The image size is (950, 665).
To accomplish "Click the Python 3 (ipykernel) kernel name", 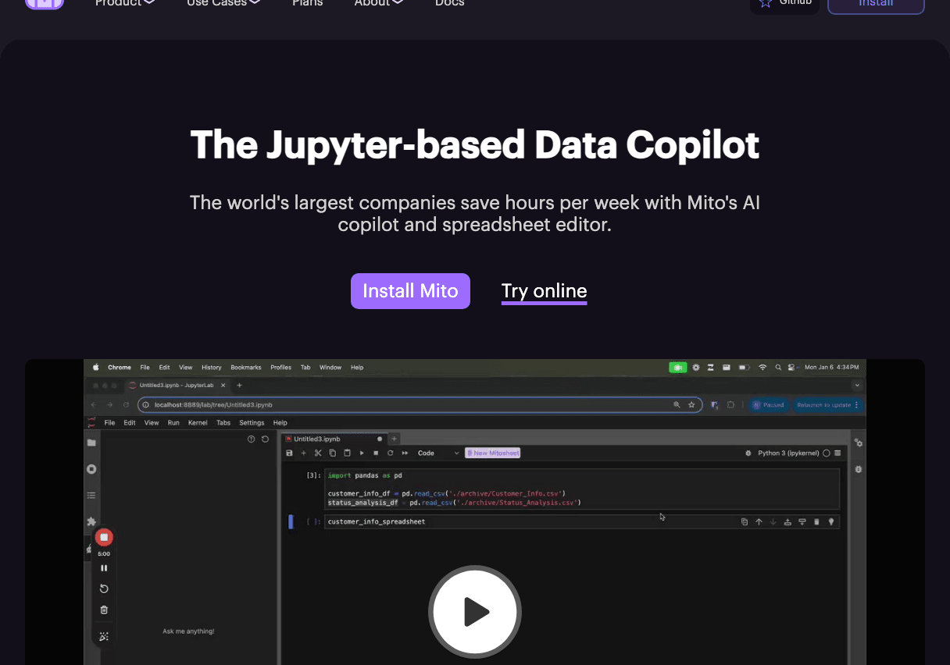I will pos(788,453).
